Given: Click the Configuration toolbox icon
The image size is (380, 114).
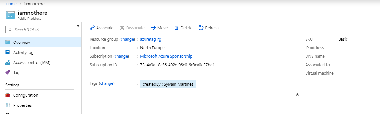Looking at the screenshot, I should (x=8, y=95).
